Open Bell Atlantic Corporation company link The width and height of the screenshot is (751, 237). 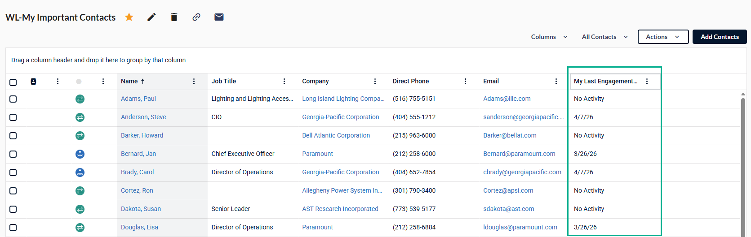coord(336,135)
